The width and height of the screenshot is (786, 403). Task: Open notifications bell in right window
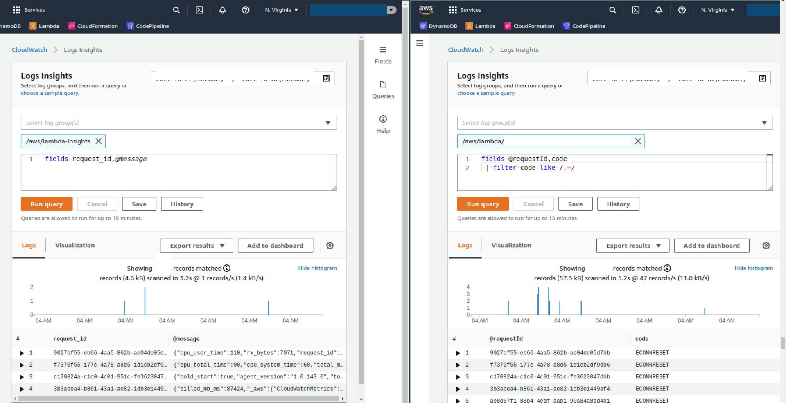tap(659, 10)
